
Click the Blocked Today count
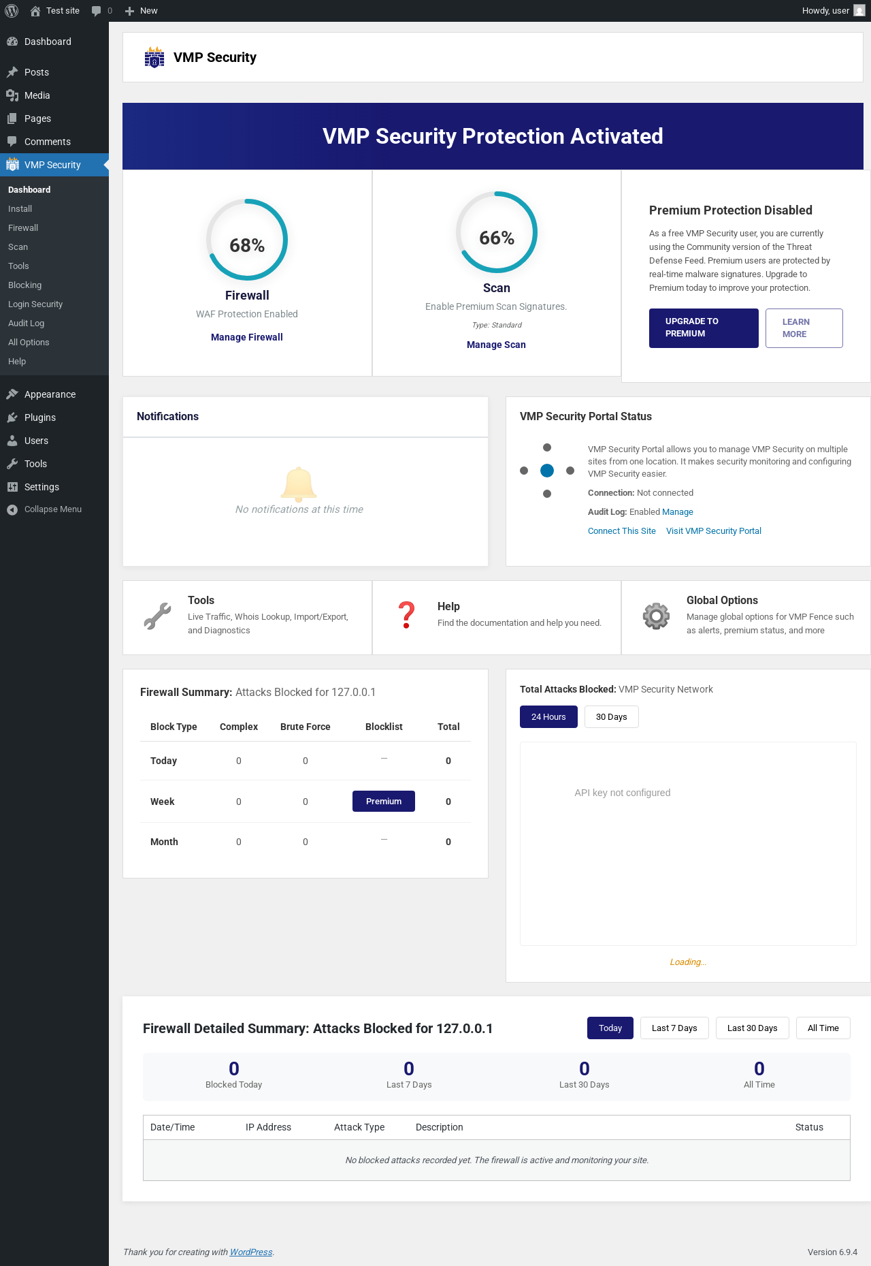point(234,1069)
